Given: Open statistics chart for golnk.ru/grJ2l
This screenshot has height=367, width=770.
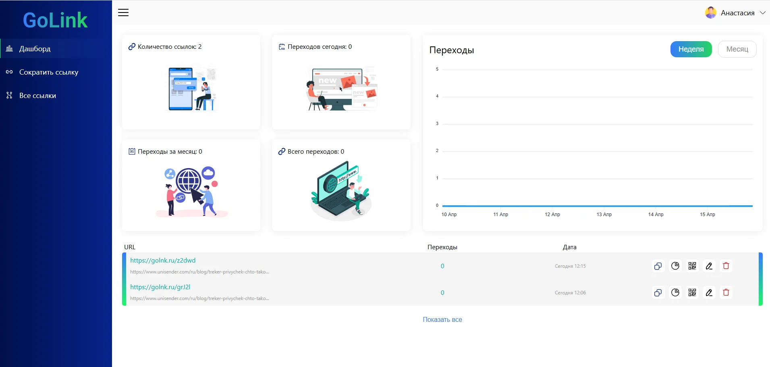Looking at the screenshot, I should click(675, 293).
